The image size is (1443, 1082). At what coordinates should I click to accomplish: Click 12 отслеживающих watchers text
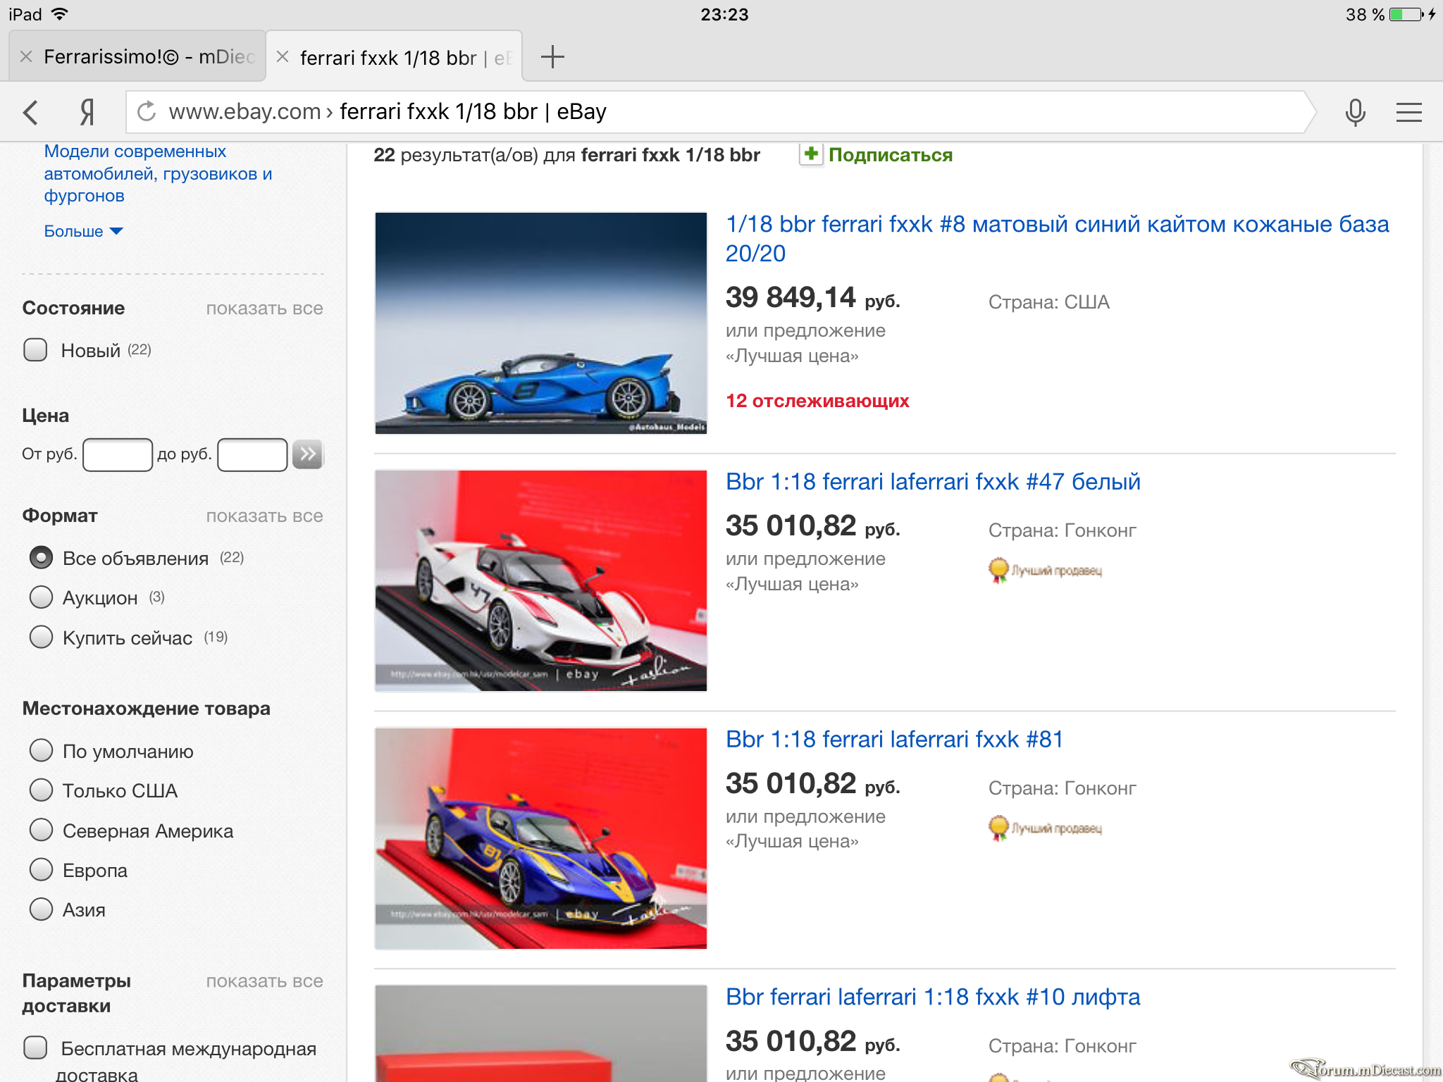coord(817,401)
